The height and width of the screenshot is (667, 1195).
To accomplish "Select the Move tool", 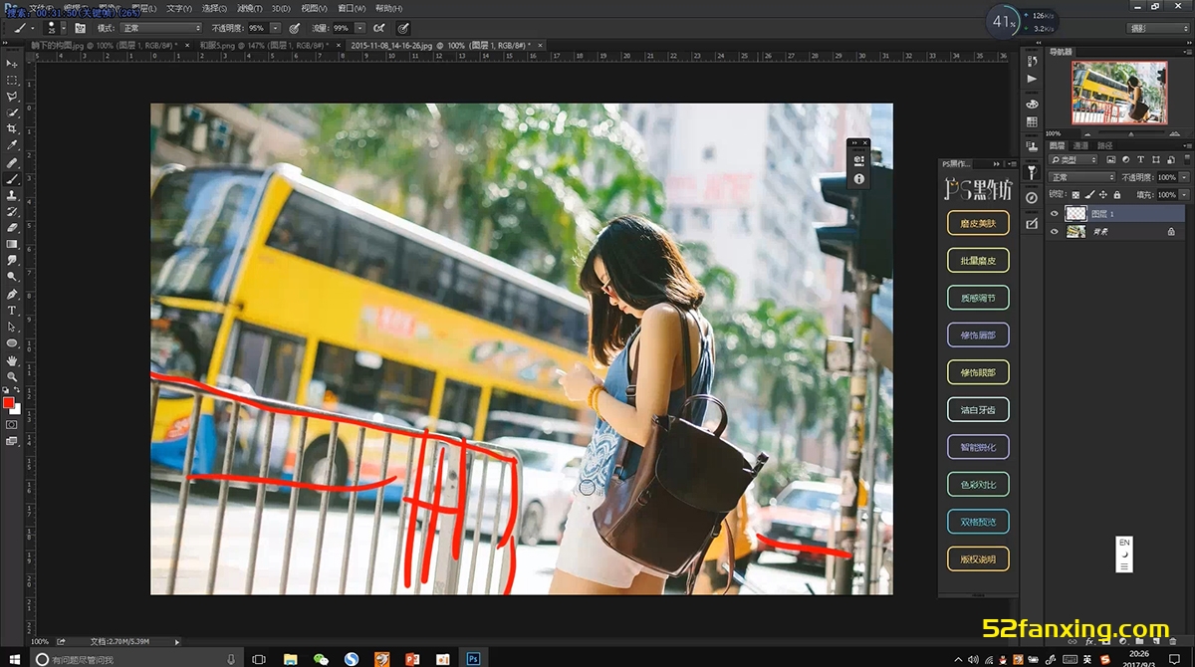I will point(12,64).
